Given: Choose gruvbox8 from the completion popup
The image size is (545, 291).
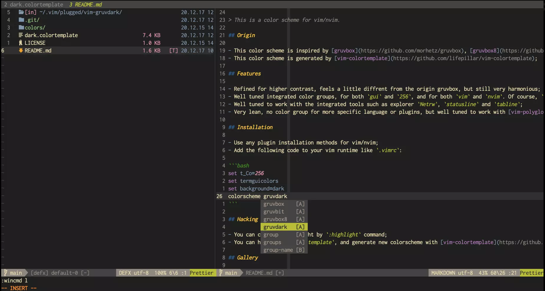Looking at the screenshot, I should pos(284,219).
